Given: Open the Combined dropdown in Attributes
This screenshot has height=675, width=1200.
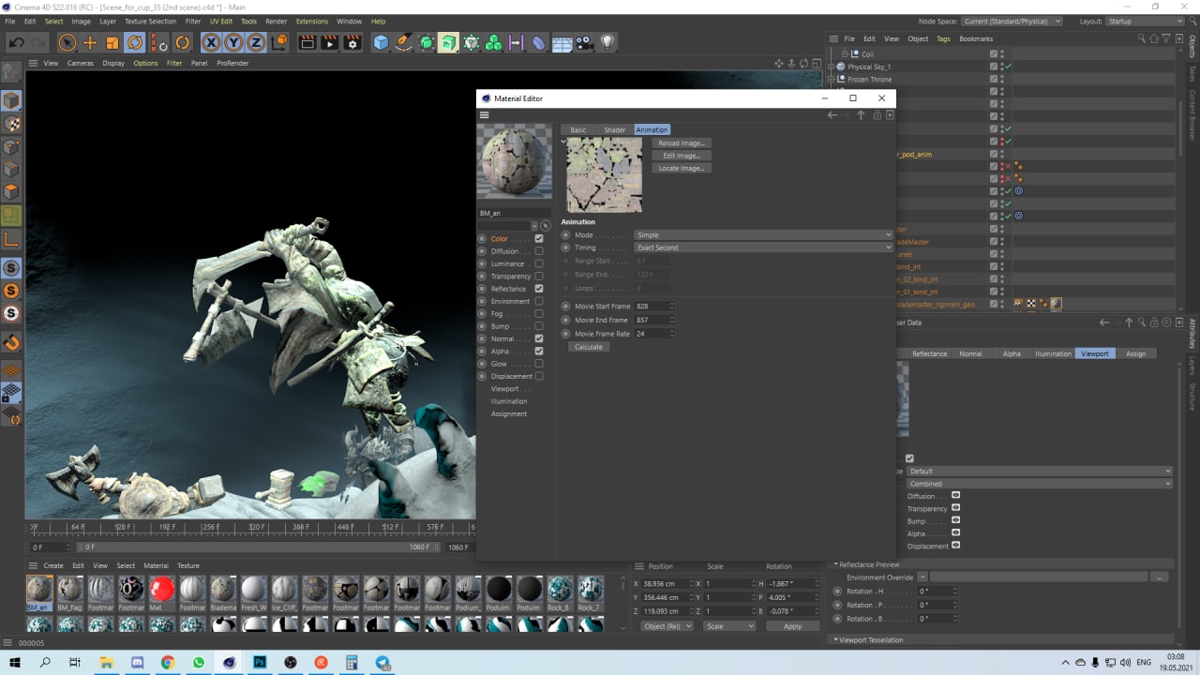Looking at the screenshot, I should (1040, 484).
